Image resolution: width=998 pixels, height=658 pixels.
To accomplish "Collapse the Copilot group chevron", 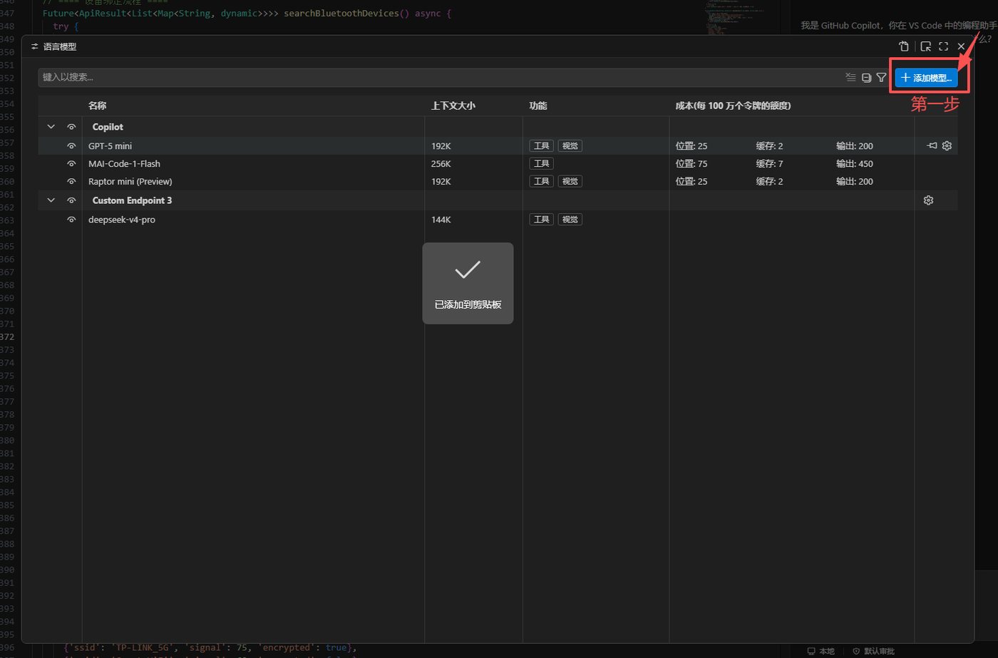I will (x=51, y=127).
